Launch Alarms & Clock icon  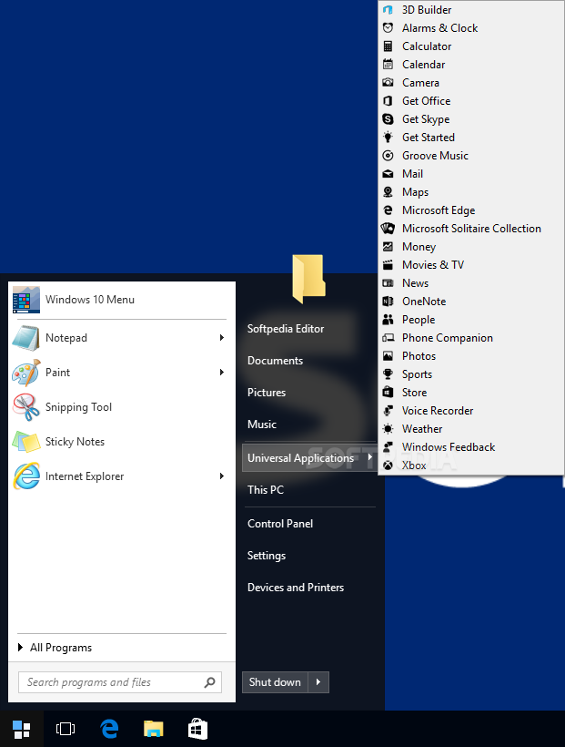click(x=388, y=27)
